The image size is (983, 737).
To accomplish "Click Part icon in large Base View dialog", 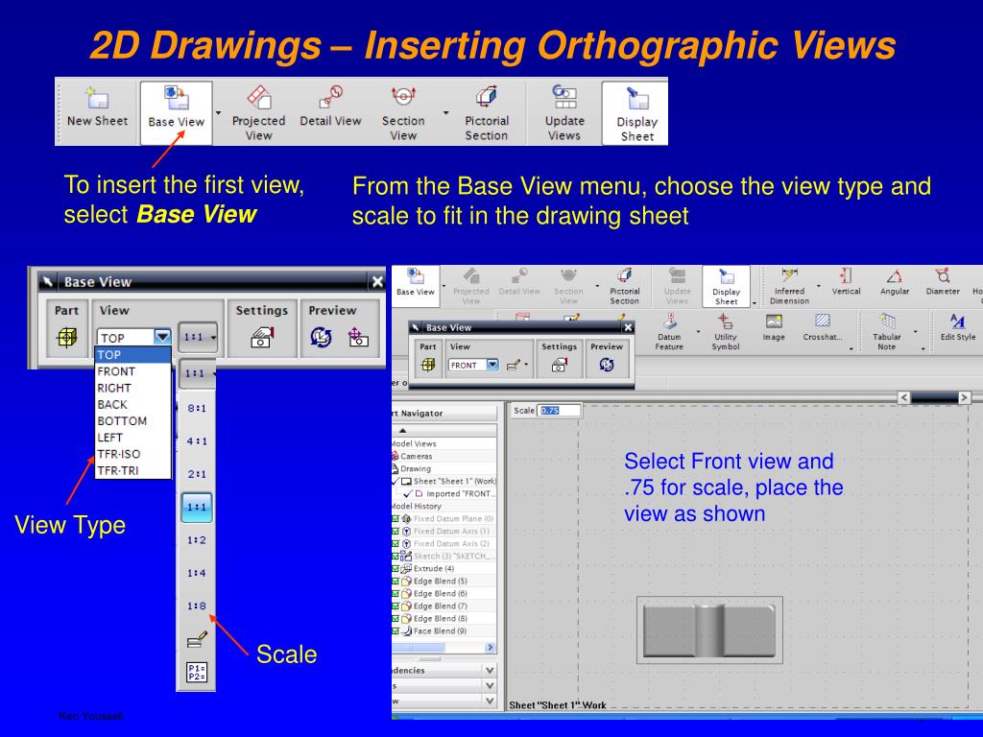I will [66, 337].
